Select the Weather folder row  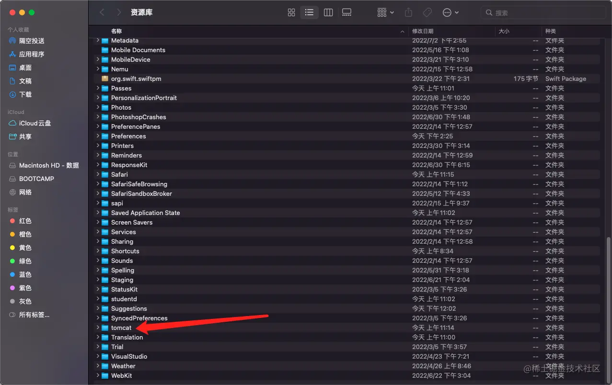pos(347,366)
